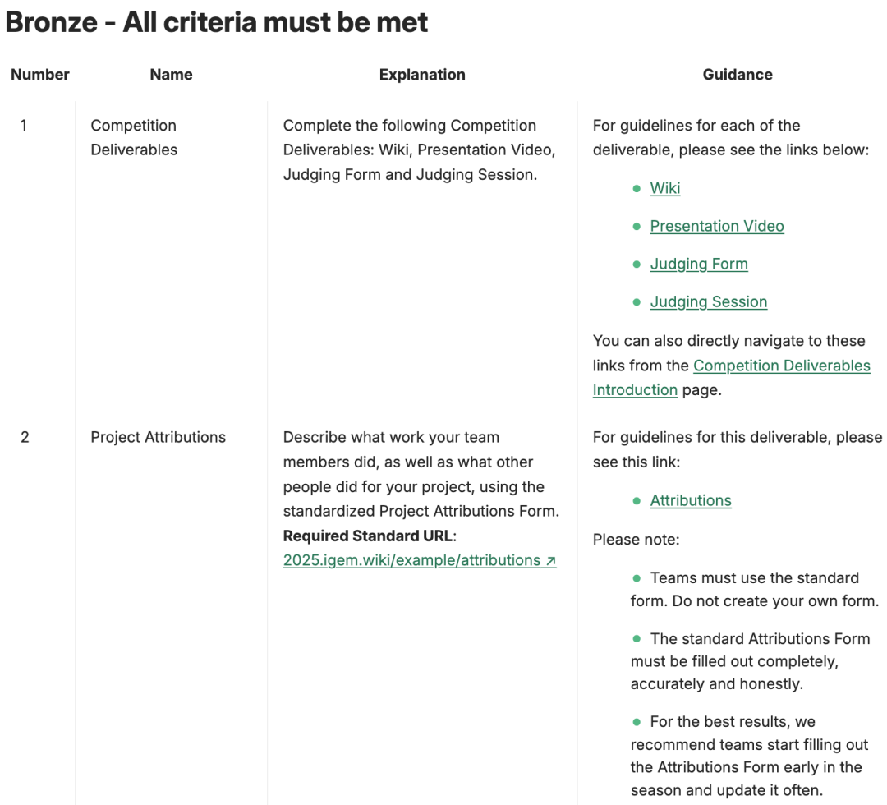The image size is (887, 805).
Task: Click the Number column header
Action: 39,75
